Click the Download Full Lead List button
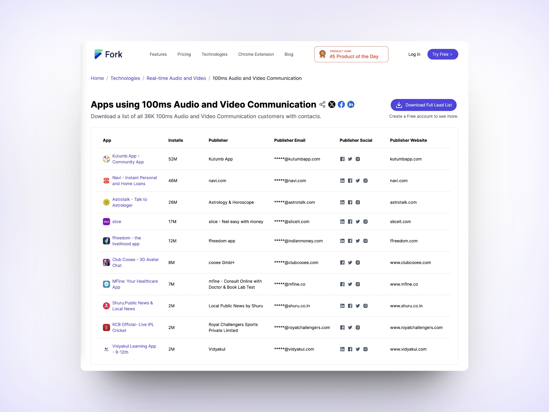Screen dimensions: 549x412 point(423,105)
